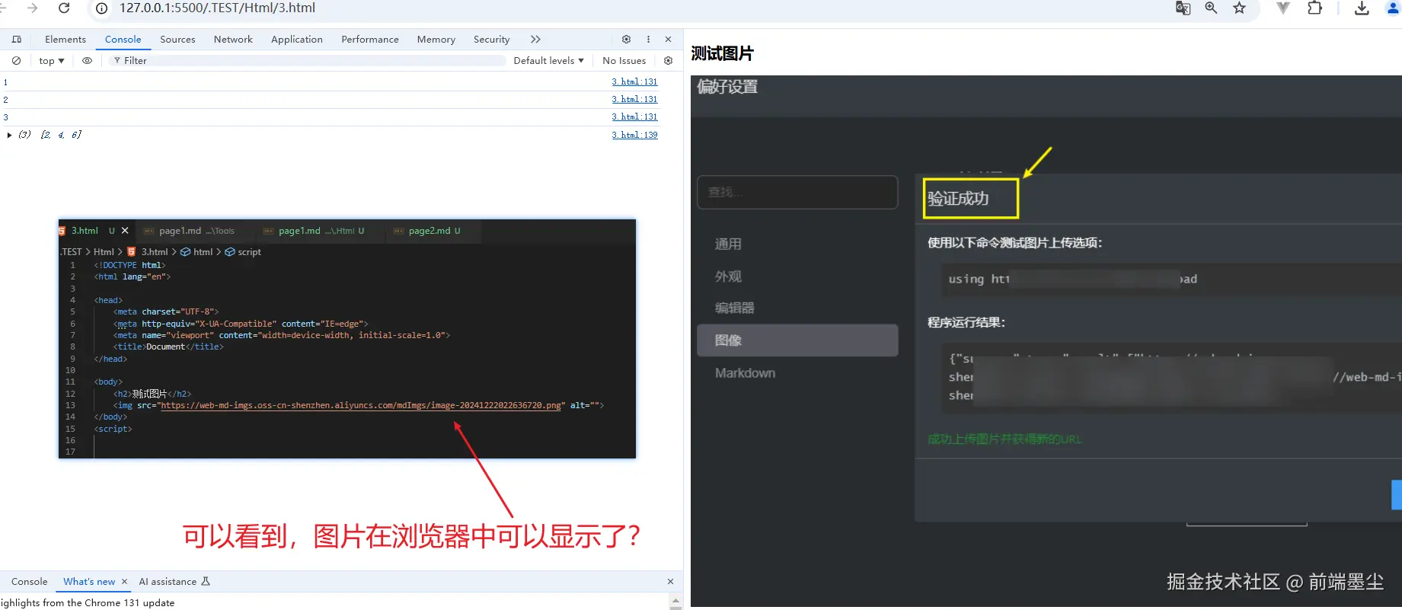Open the Default levels dropdown
The width and height of the screenshot is (1402, 610).
(x=548, y=61)
